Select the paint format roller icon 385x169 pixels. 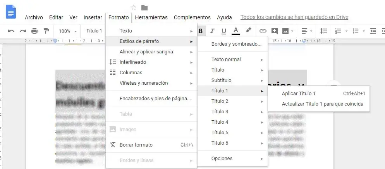click(x=46, y=31)
